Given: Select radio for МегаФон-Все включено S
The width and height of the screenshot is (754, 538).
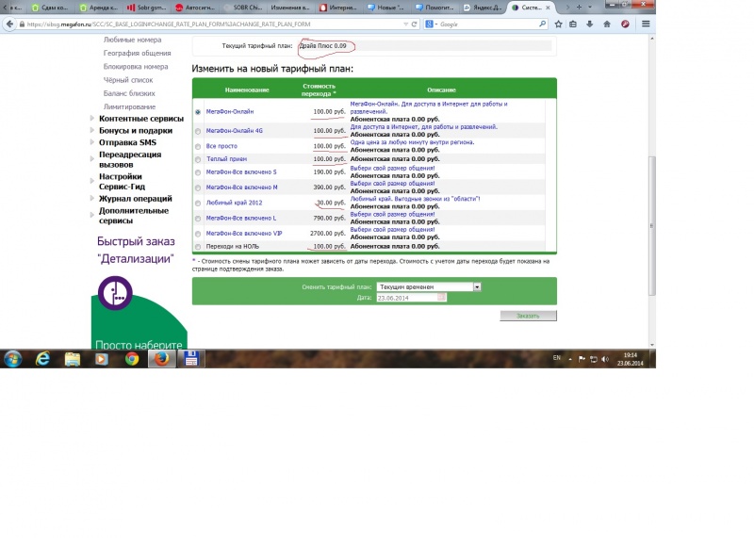Looking at the screenshot, I should [198, 172].
